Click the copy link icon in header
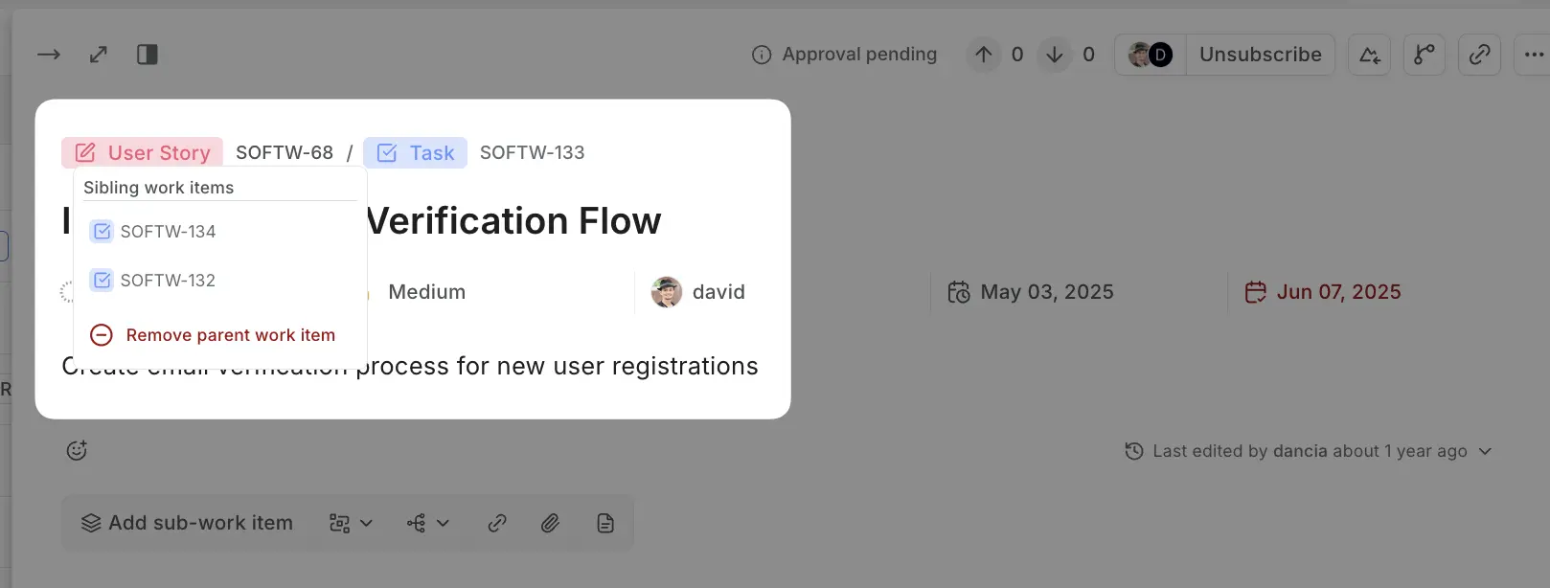Screen dimensions: 1550x588 1479,55
